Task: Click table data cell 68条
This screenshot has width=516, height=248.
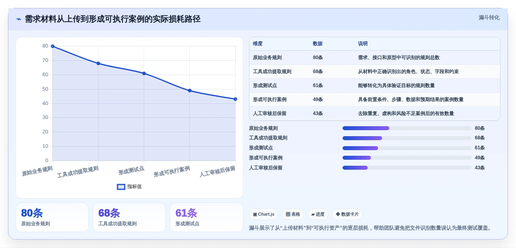Action: coord(318,71)
